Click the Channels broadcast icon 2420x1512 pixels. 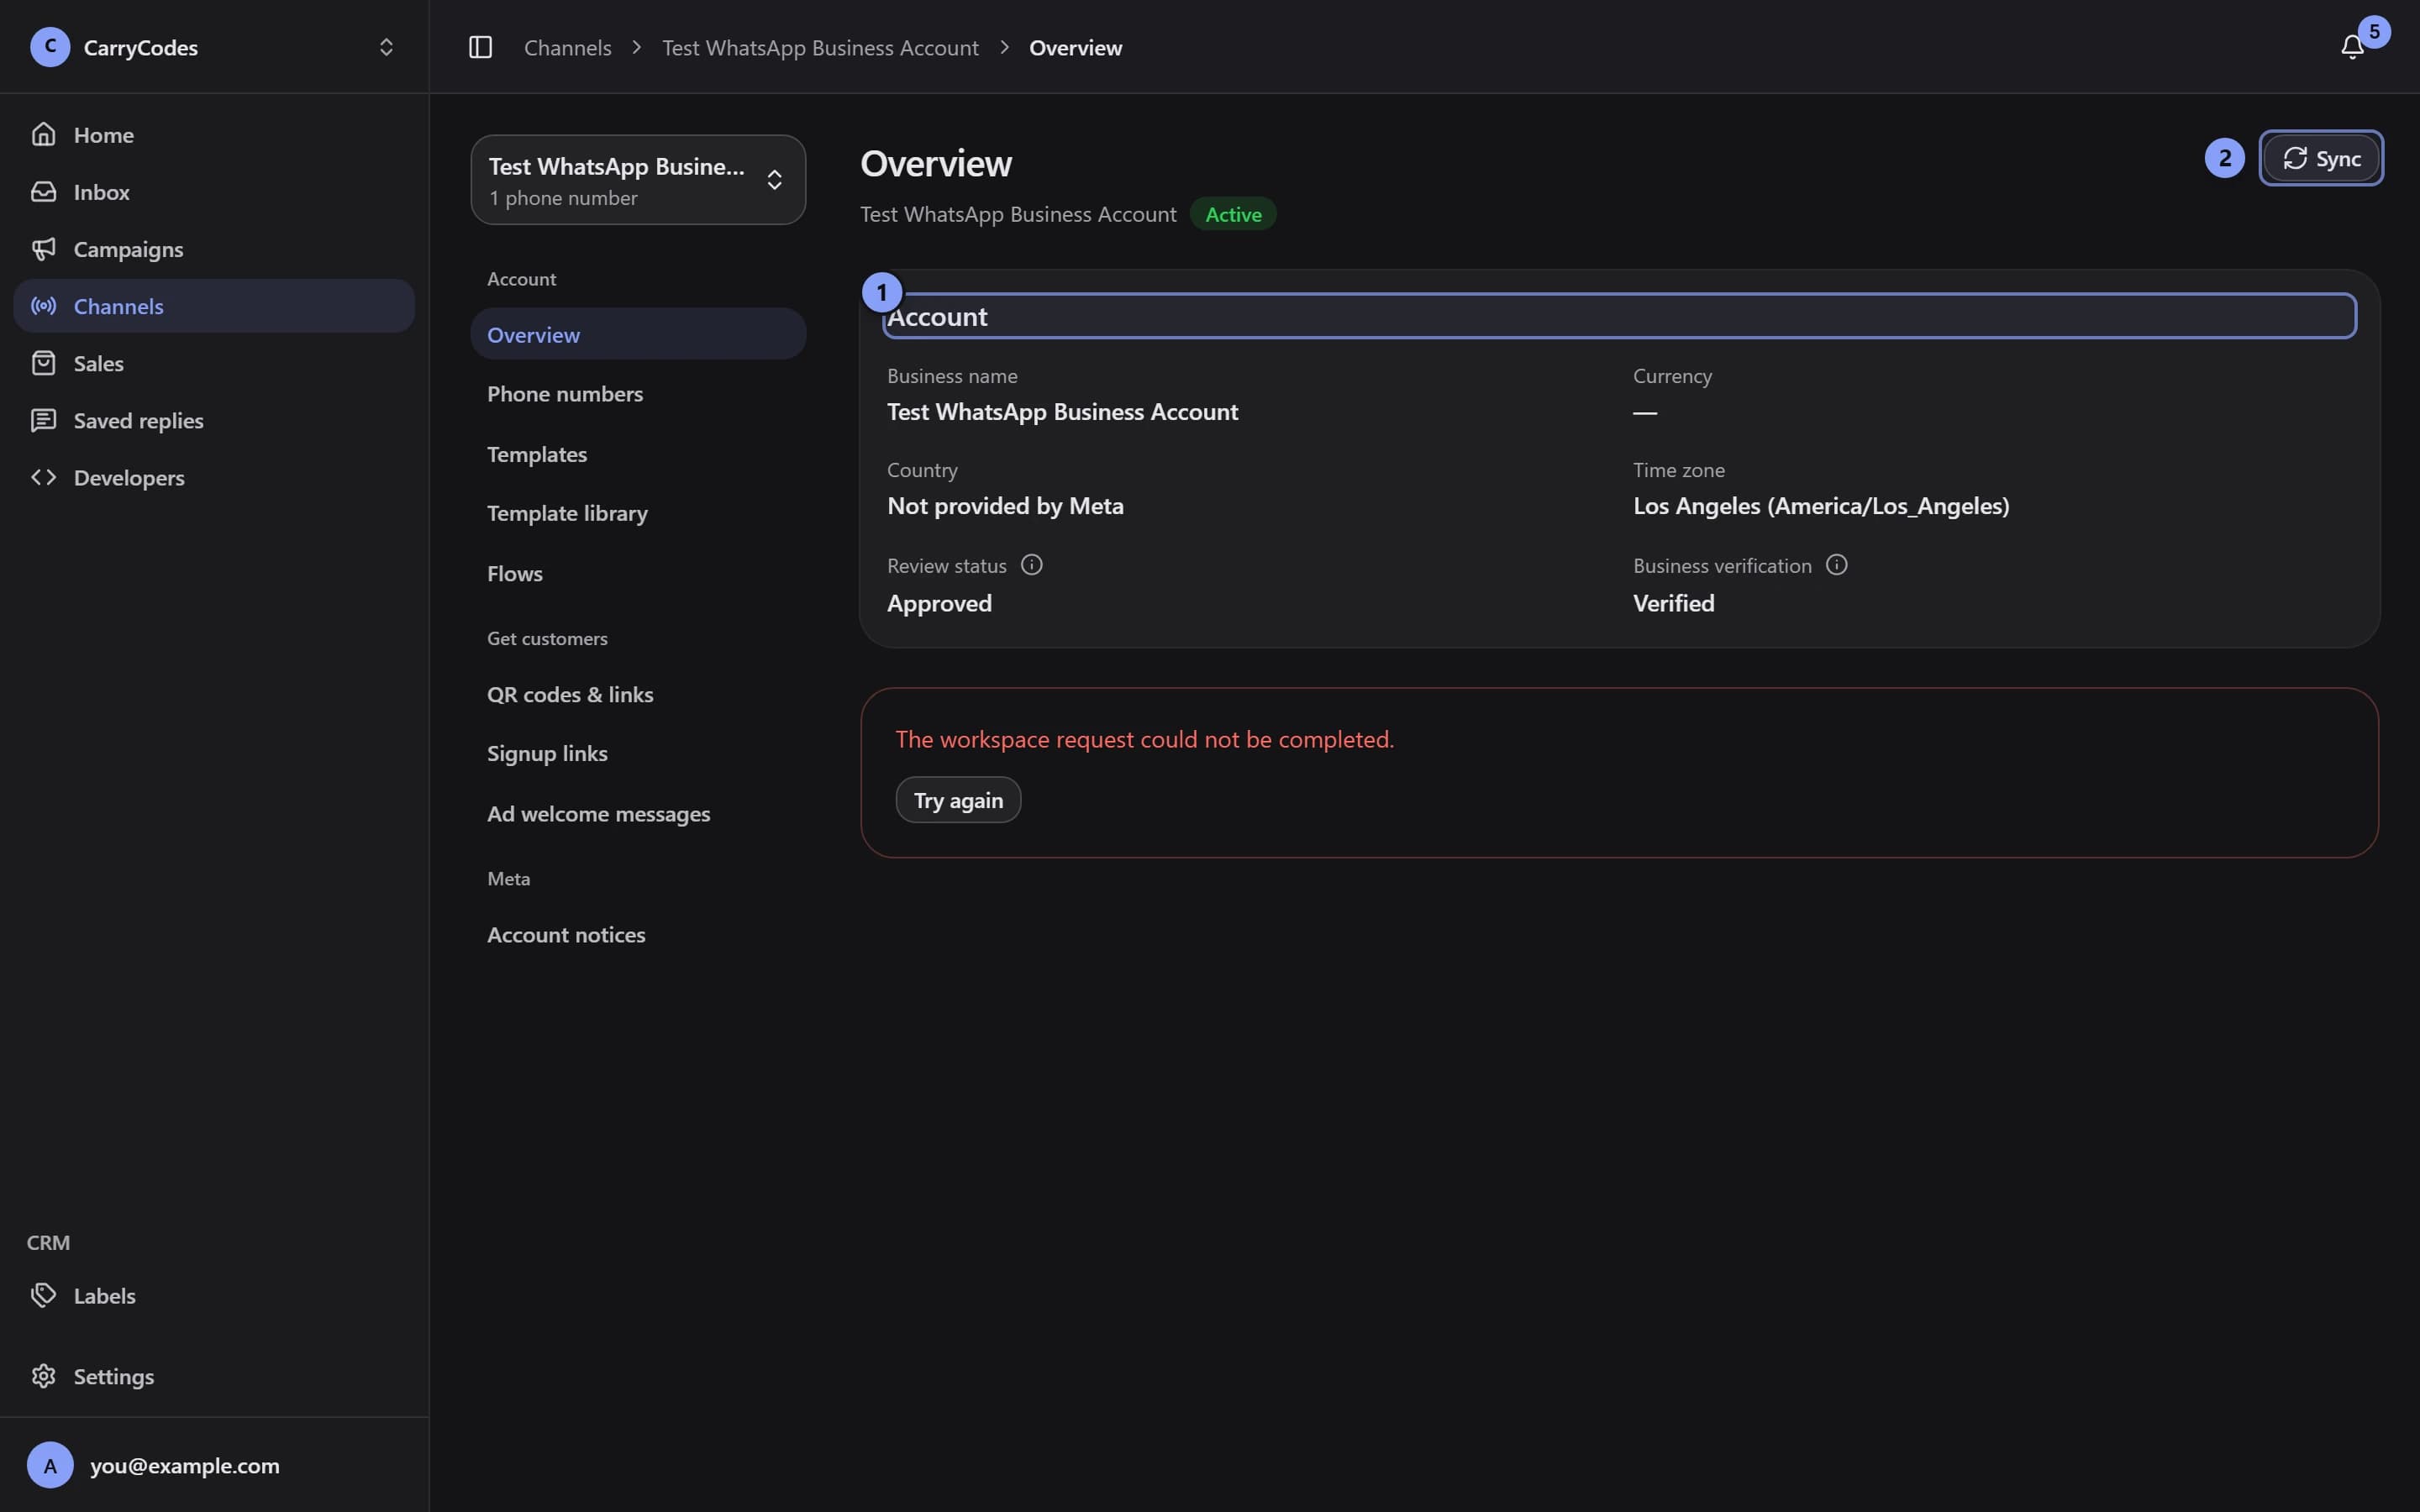tap(43, 305)
